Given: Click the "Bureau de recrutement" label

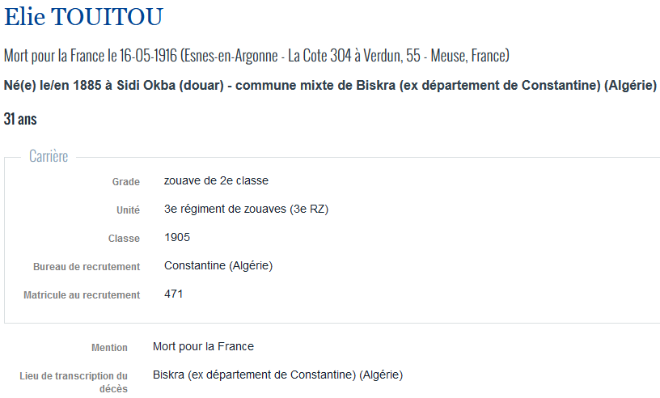Looking at the screenshot, I should pos(87,267).
